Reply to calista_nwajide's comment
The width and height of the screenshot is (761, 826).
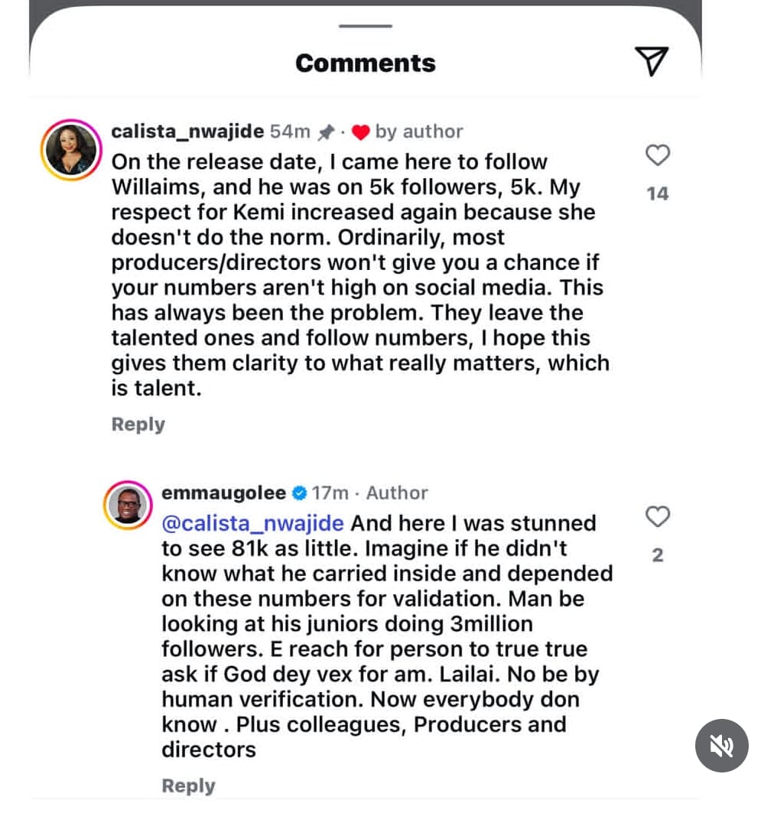138,424
